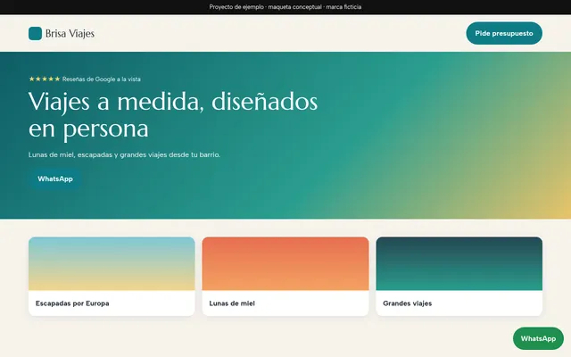
Task: Click the subtitle 'Lunas de miel, escapadas y grandes viajes'
Action: [124, 154]
